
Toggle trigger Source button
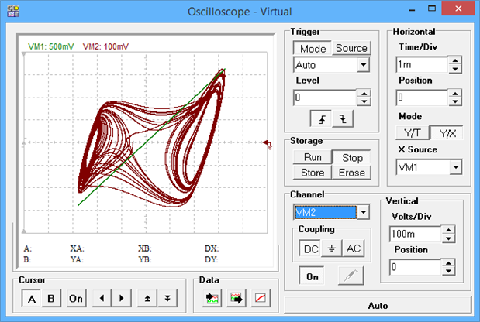click(351, 48)
